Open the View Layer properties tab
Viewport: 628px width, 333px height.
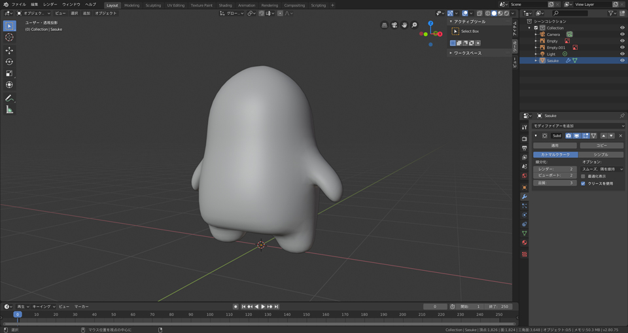pyautogui.click(x=524, y=157)
